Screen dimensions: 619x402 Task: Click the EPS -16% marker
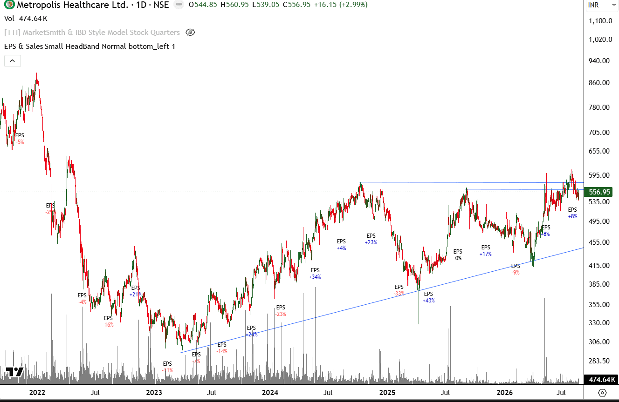point(108,322)
